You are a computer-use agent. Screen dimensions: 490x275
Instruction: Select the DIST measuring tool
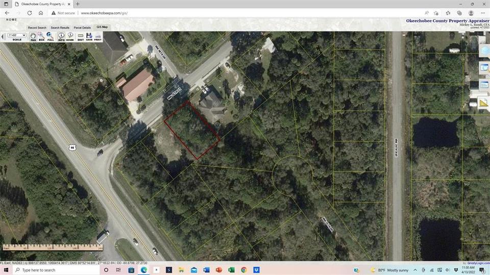click(x=80, y=37)
